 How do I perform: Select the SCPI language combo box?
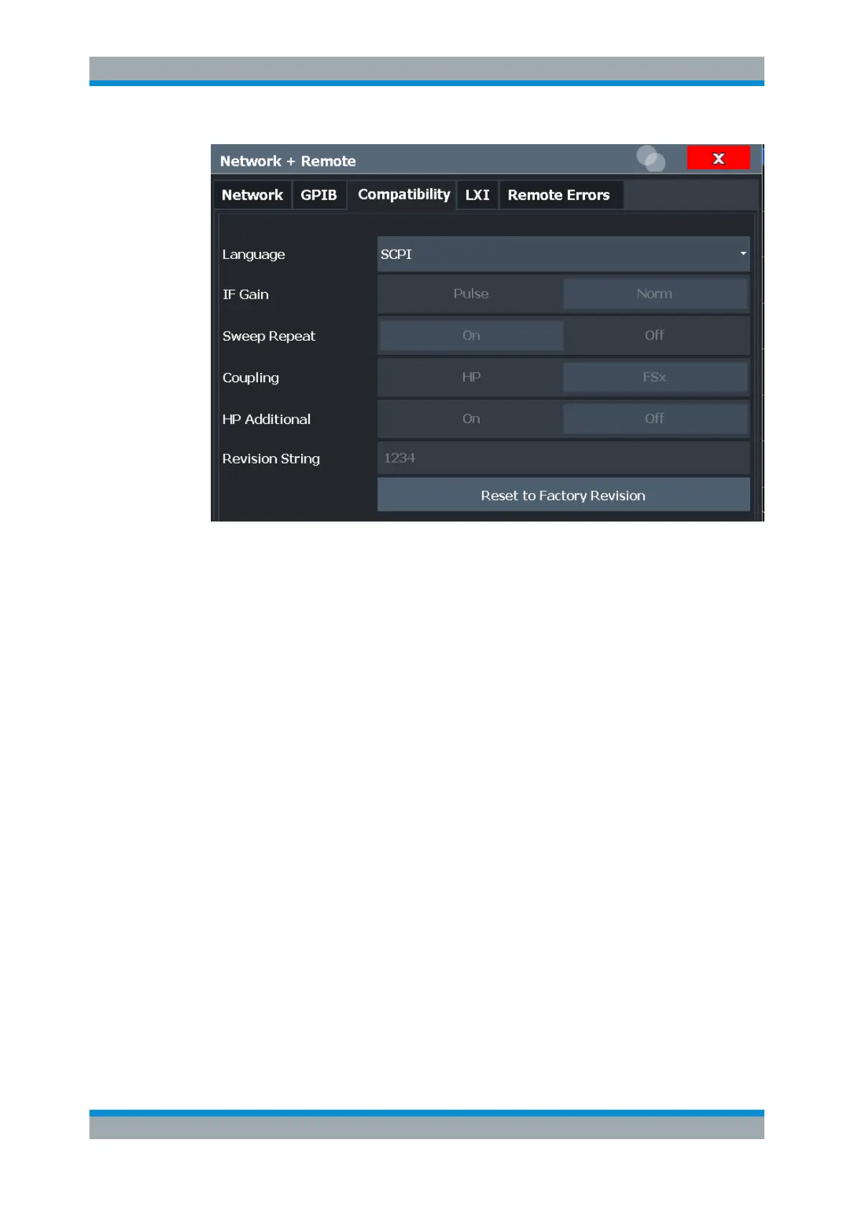[x=563, y=254]
